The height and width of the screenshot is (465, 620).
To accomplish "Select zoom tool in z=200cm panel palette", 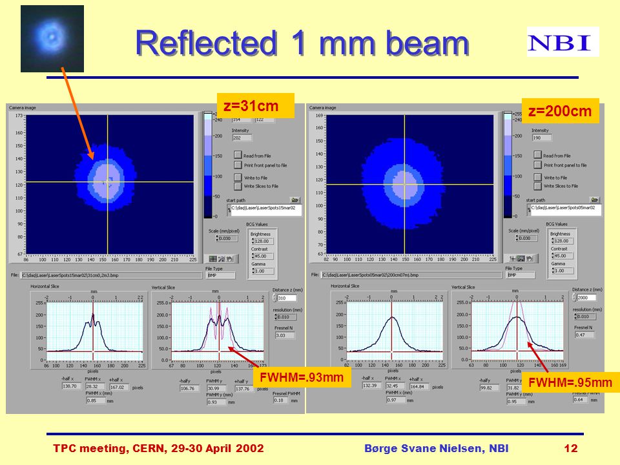I will 521,258.
